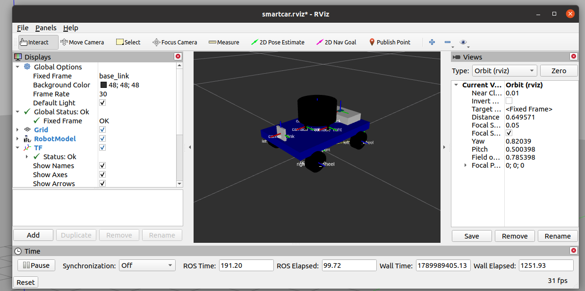585x291 pixels.
Task: Choose the Select tool
Action: tap(128, 42)
